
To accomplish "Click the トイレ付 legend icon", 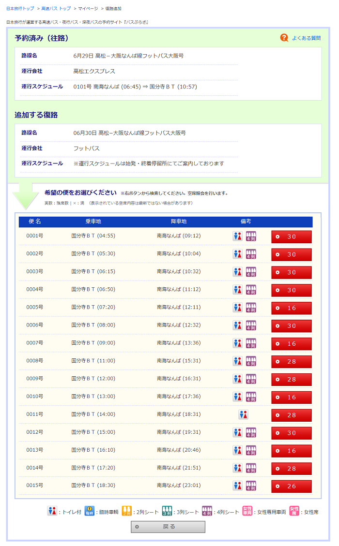I will [x=52, y=511].
